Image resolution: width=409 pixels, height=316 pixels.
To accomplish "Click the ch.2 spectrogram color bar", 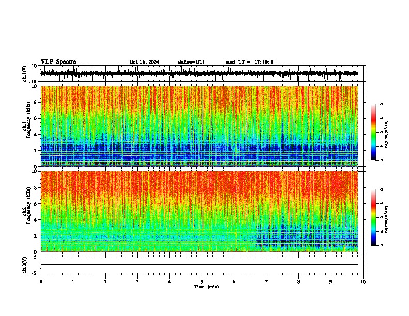I will [374, 217].
